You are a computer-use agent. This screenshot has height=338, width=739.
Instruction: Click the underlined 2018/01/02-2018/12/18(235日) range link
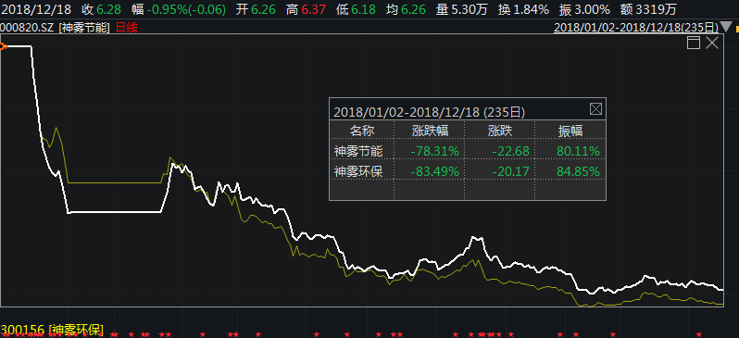636,28
